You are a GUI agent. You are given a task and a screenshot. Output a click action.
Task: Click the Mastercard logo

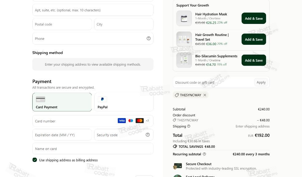click(140, 121)
